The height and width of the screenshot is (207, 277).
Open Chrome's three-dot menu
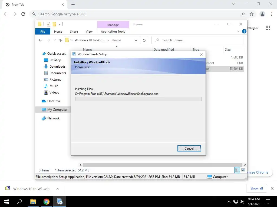(271, 14)
